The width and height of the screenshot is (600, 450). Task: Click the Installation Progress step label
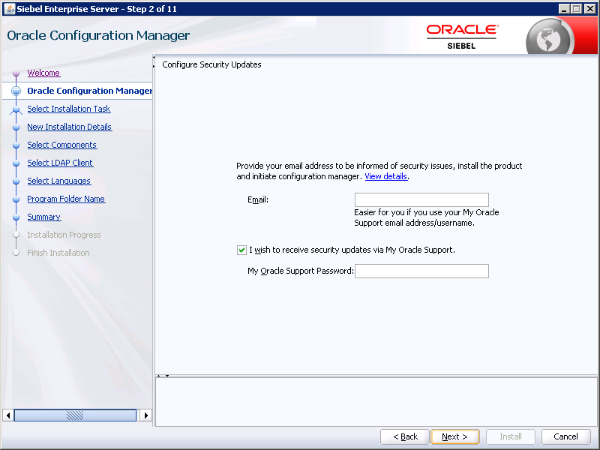[x=64, y=235]
